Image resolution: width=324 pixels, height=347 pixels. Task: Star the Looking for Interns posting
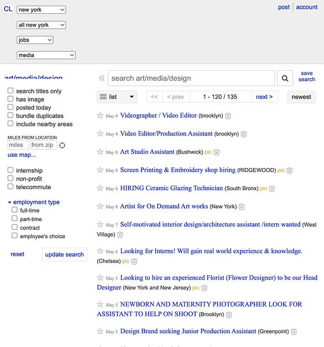[100, 251]
